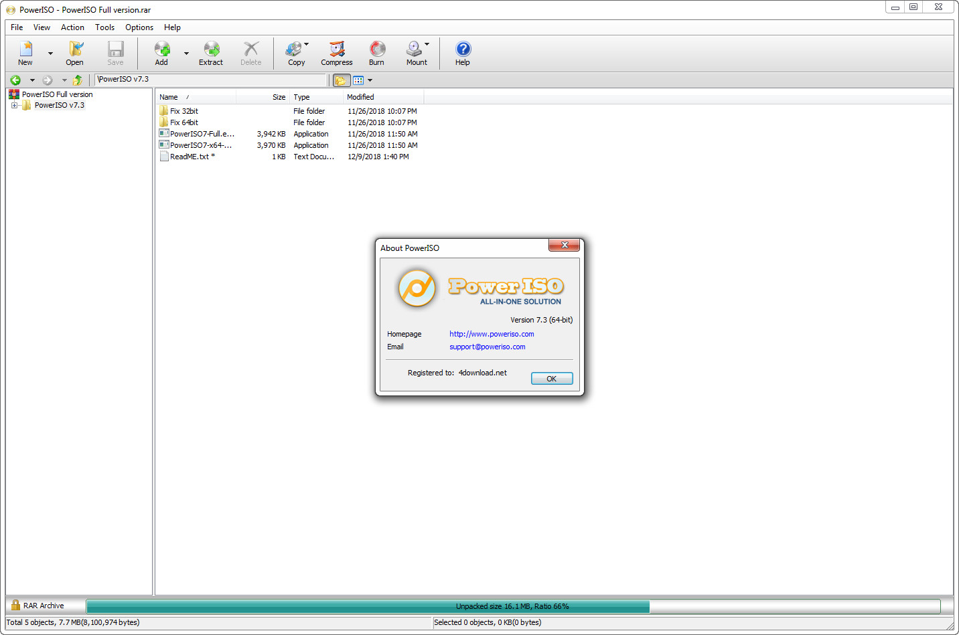Click the Copy disc toolbar icon
The image size is (959, 635).
coord(295,53)
